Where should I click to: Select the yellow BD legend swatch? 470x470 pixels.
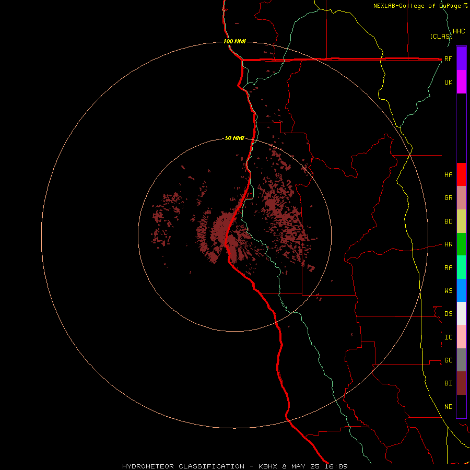tap(461, 221)
